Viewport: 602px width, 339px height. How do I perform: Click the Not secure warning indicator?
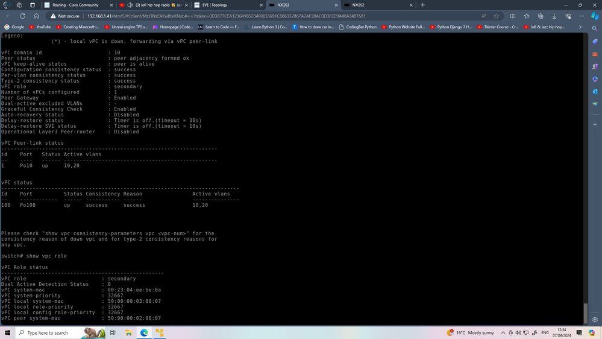[x=65, y=16]
